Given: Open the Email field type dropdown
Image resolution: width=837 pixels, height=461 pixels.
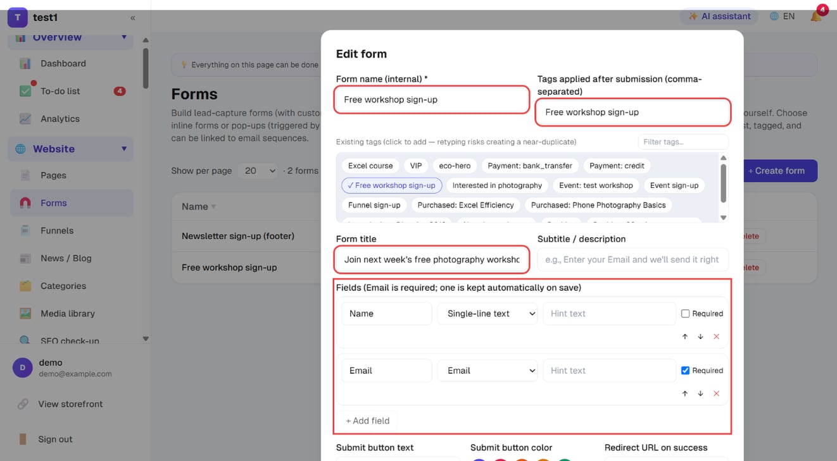Looking at the screenshot, I should 488,371.
